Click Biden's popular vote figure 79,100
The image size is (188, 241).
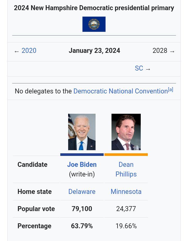[x=82, y=209]
